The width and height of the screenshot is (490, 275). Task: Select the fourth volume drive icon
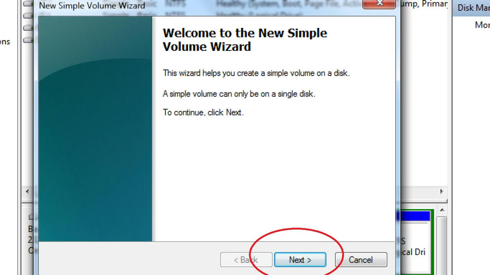pos(29,39)
